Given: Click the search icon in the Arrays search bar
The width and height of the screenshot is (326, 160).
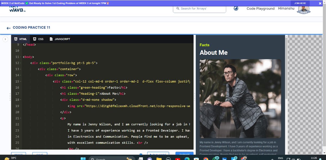Looking at the screenshot, I should (x=178, y=9).
